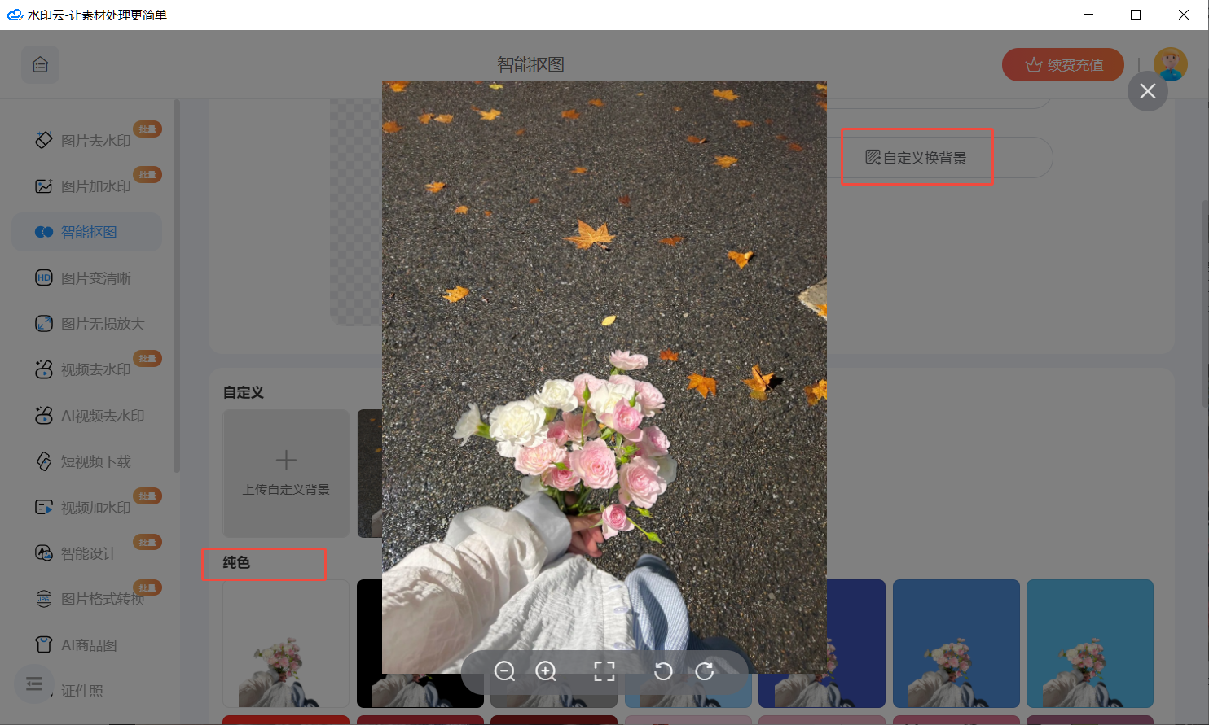Click the home icon top left
Screen dimensions: 1209x725
[x=40, y=63]
